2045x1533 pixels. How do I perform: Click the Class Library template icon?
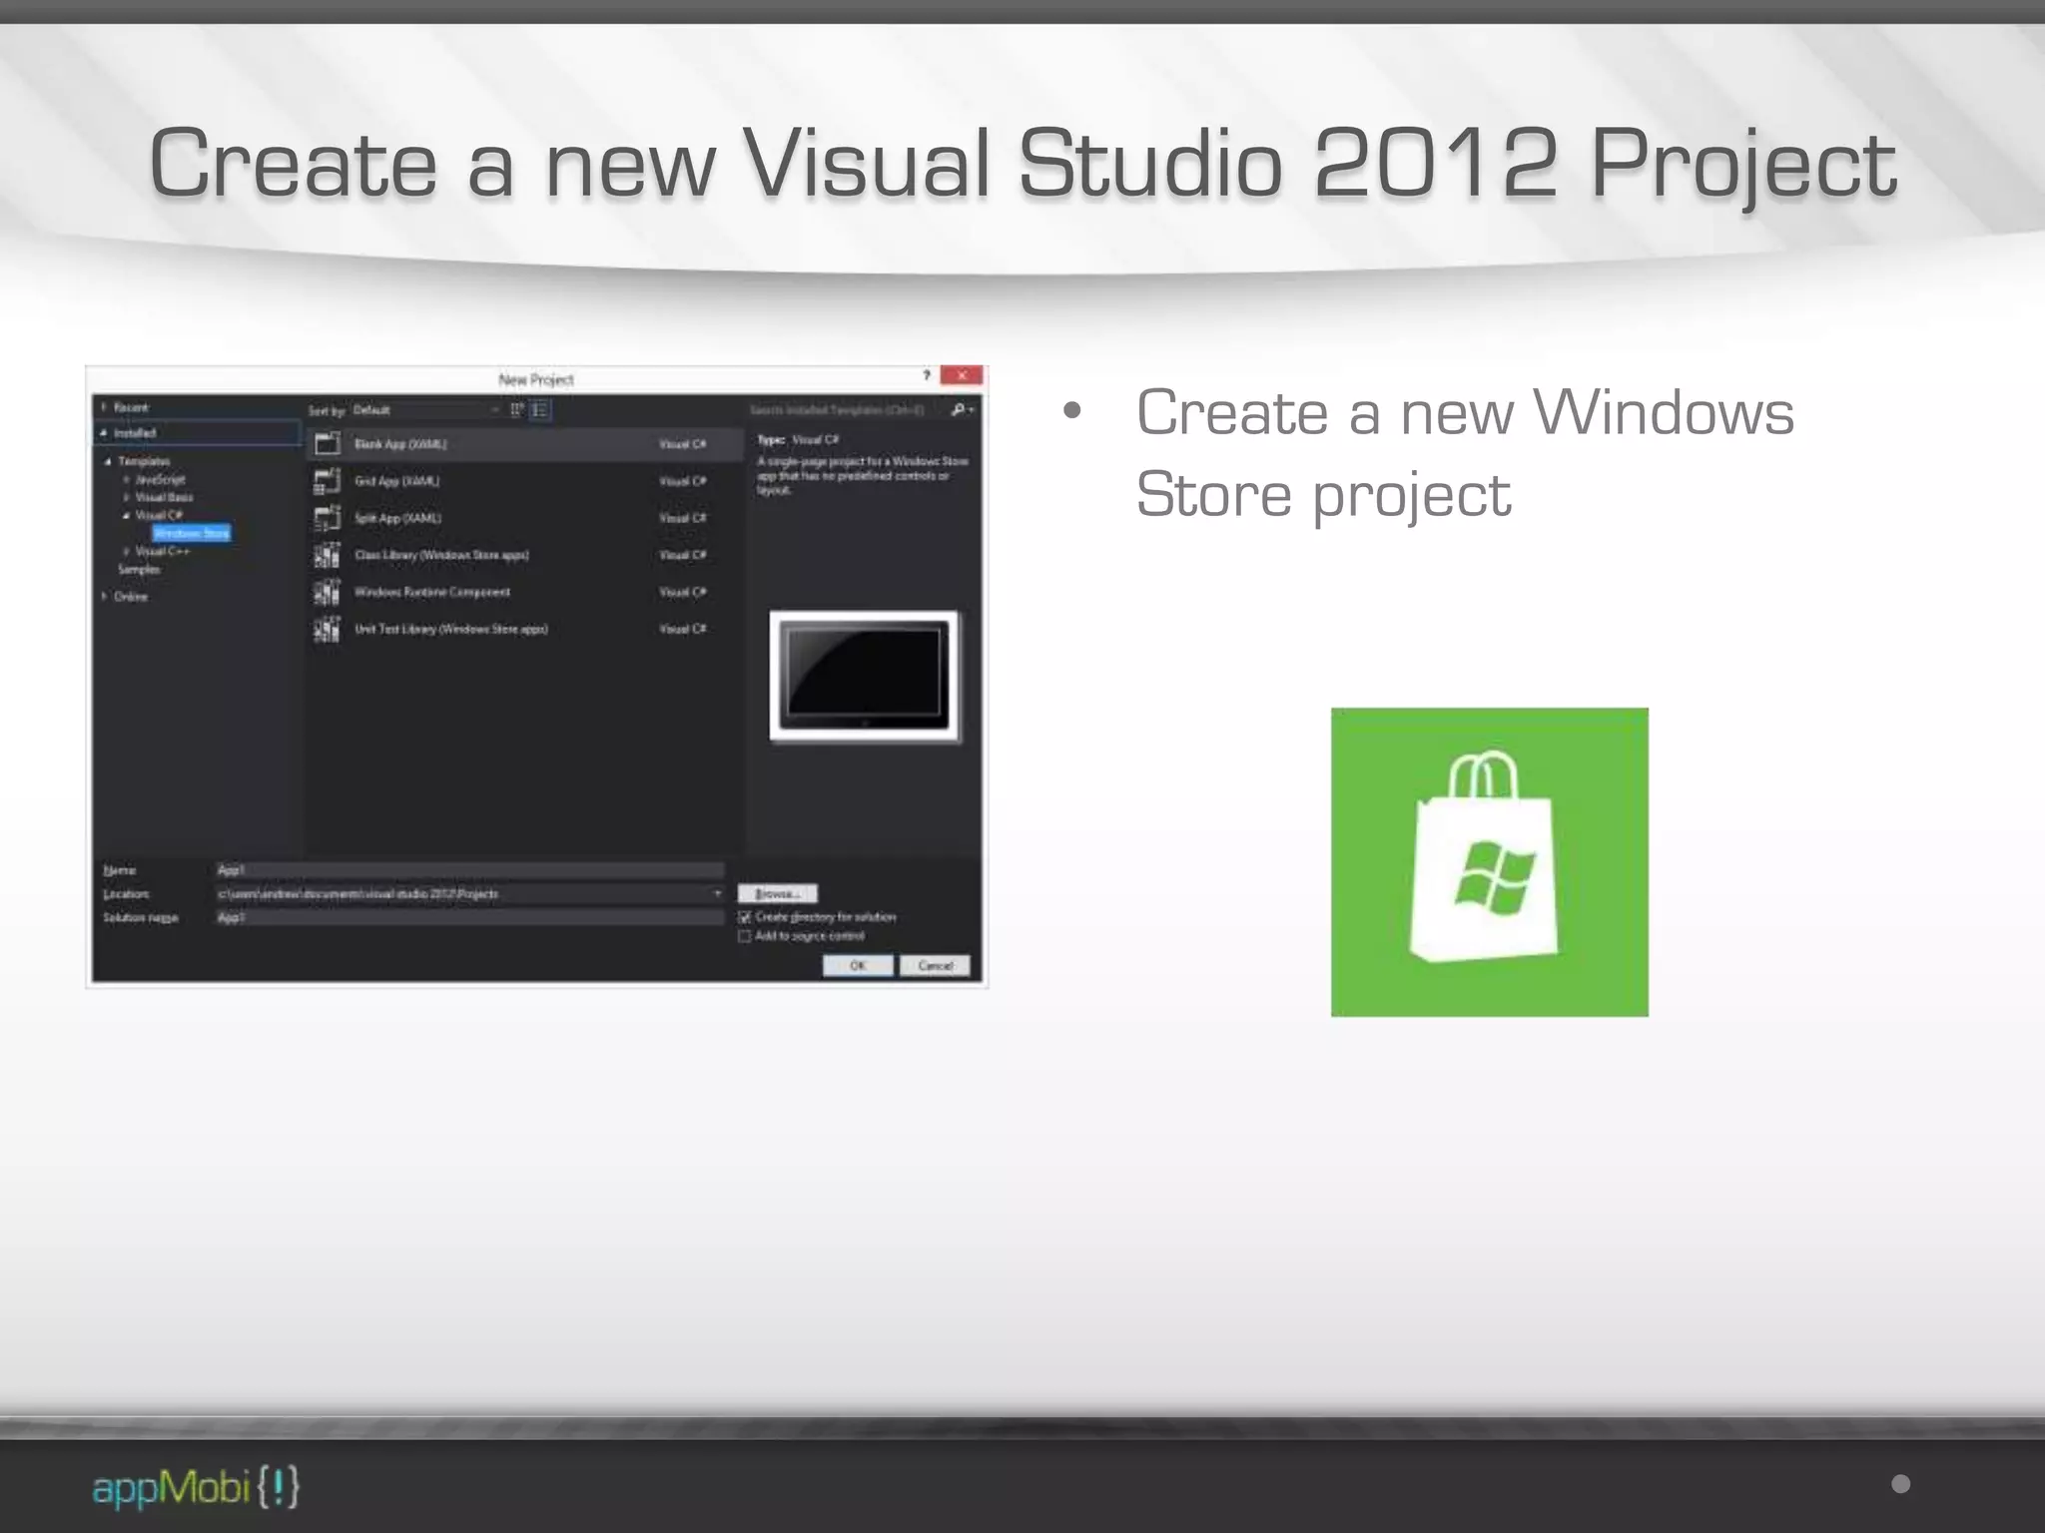[328, 555]
